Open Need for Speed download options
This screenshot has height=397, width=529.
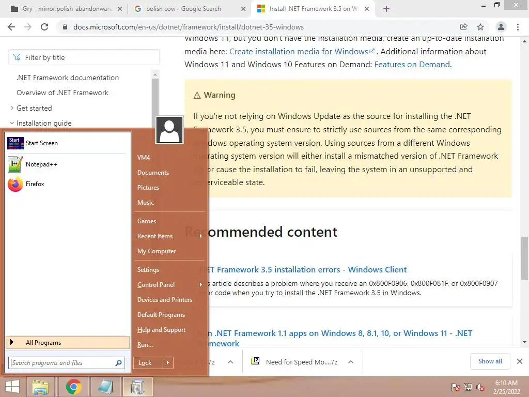[x=351, y=362]
